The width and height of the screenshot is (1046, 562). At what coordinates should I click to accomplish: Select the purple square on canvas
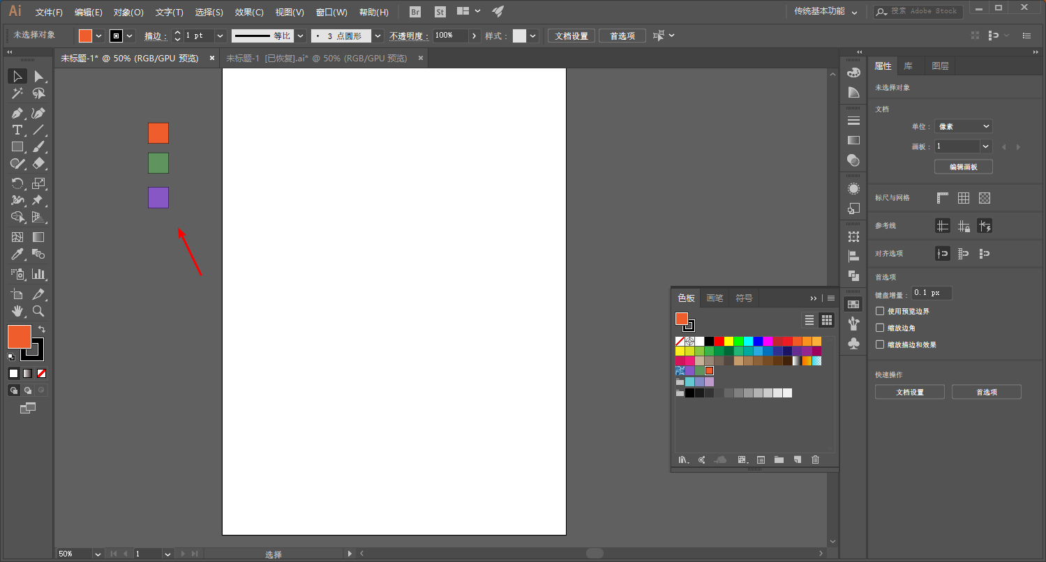pos(158,197)
